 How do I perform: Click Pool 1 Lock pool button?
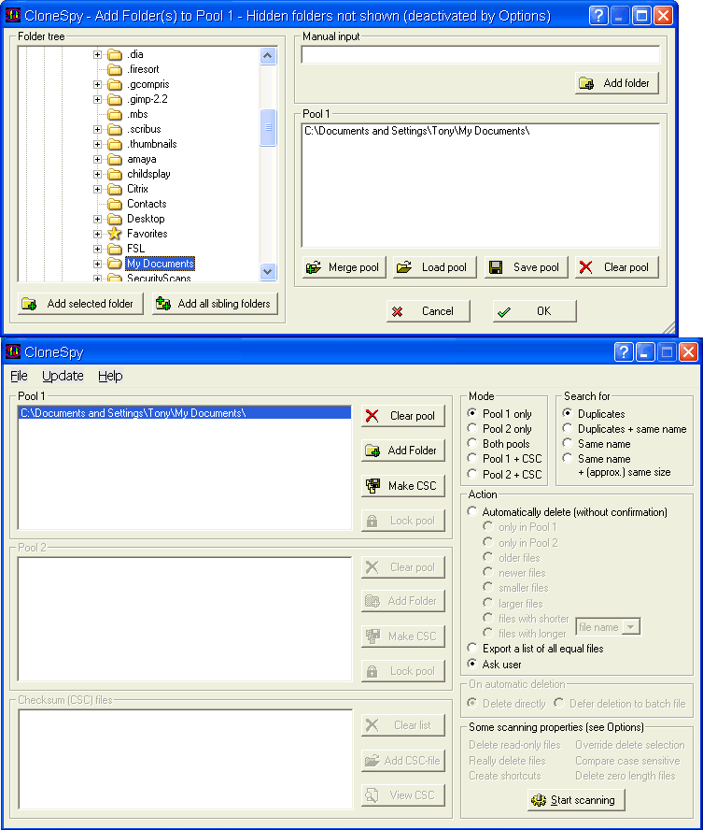pos(403,521)
